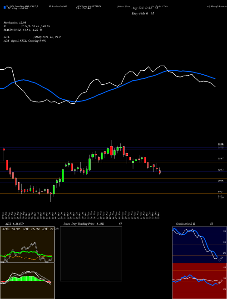Open the red RSI mini chart
The width and height of the screenshot is (227, 299).
coord(199,281)
